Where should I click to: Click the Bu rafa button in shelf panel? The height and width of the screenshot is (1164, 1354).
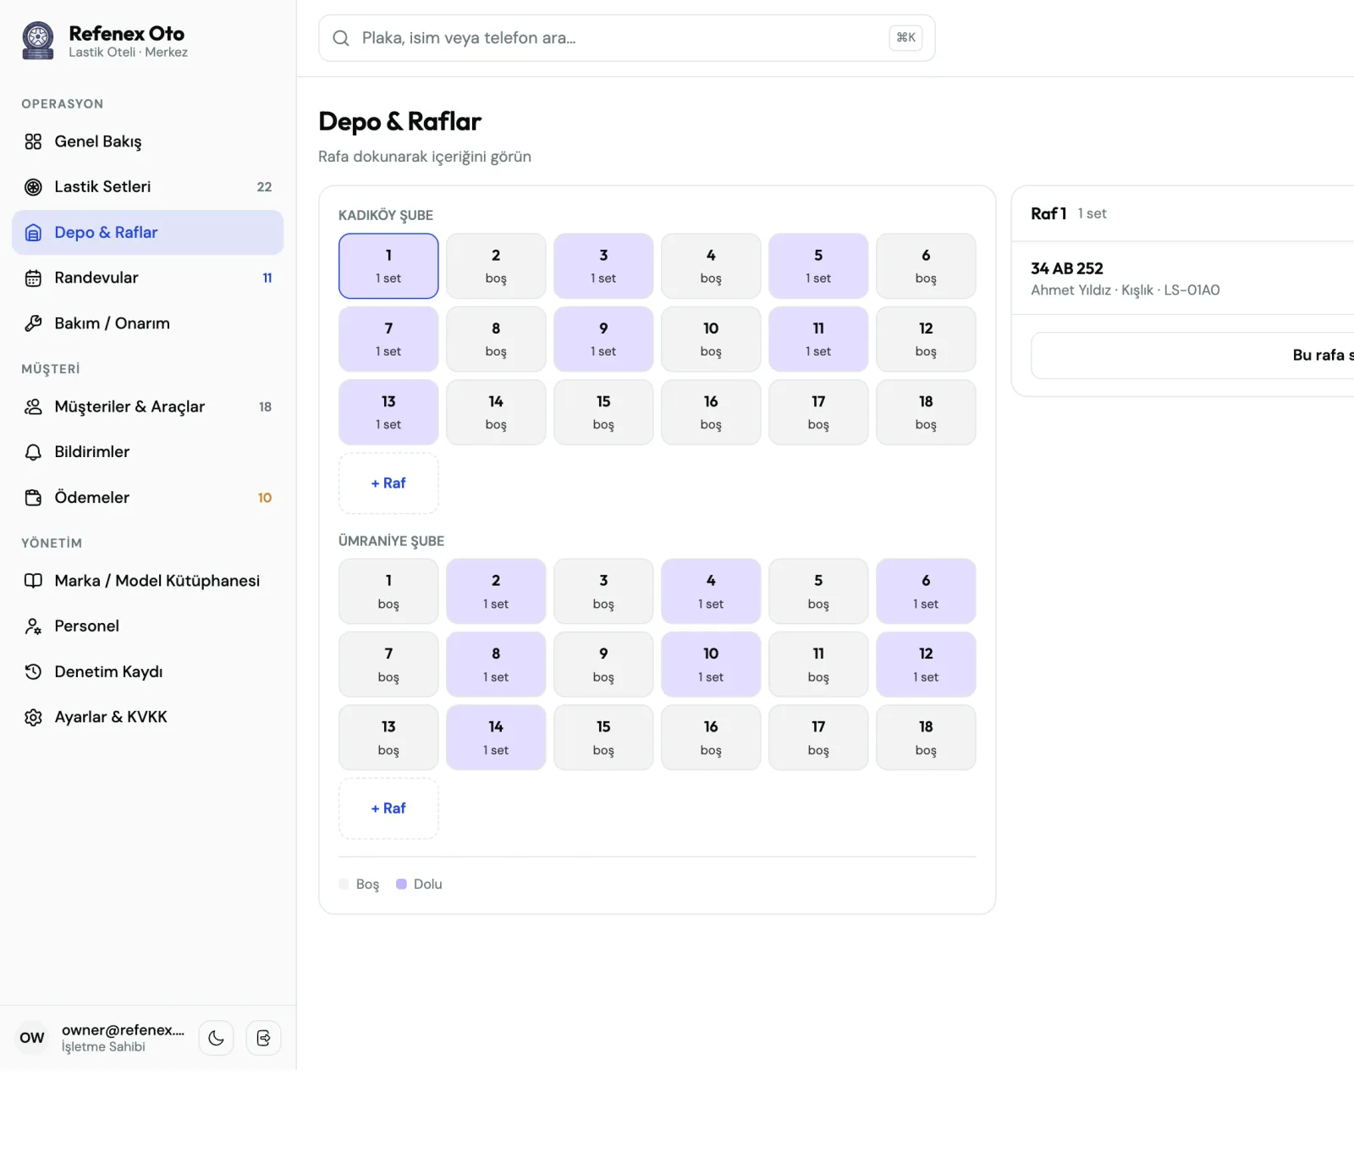[1193, 356]
